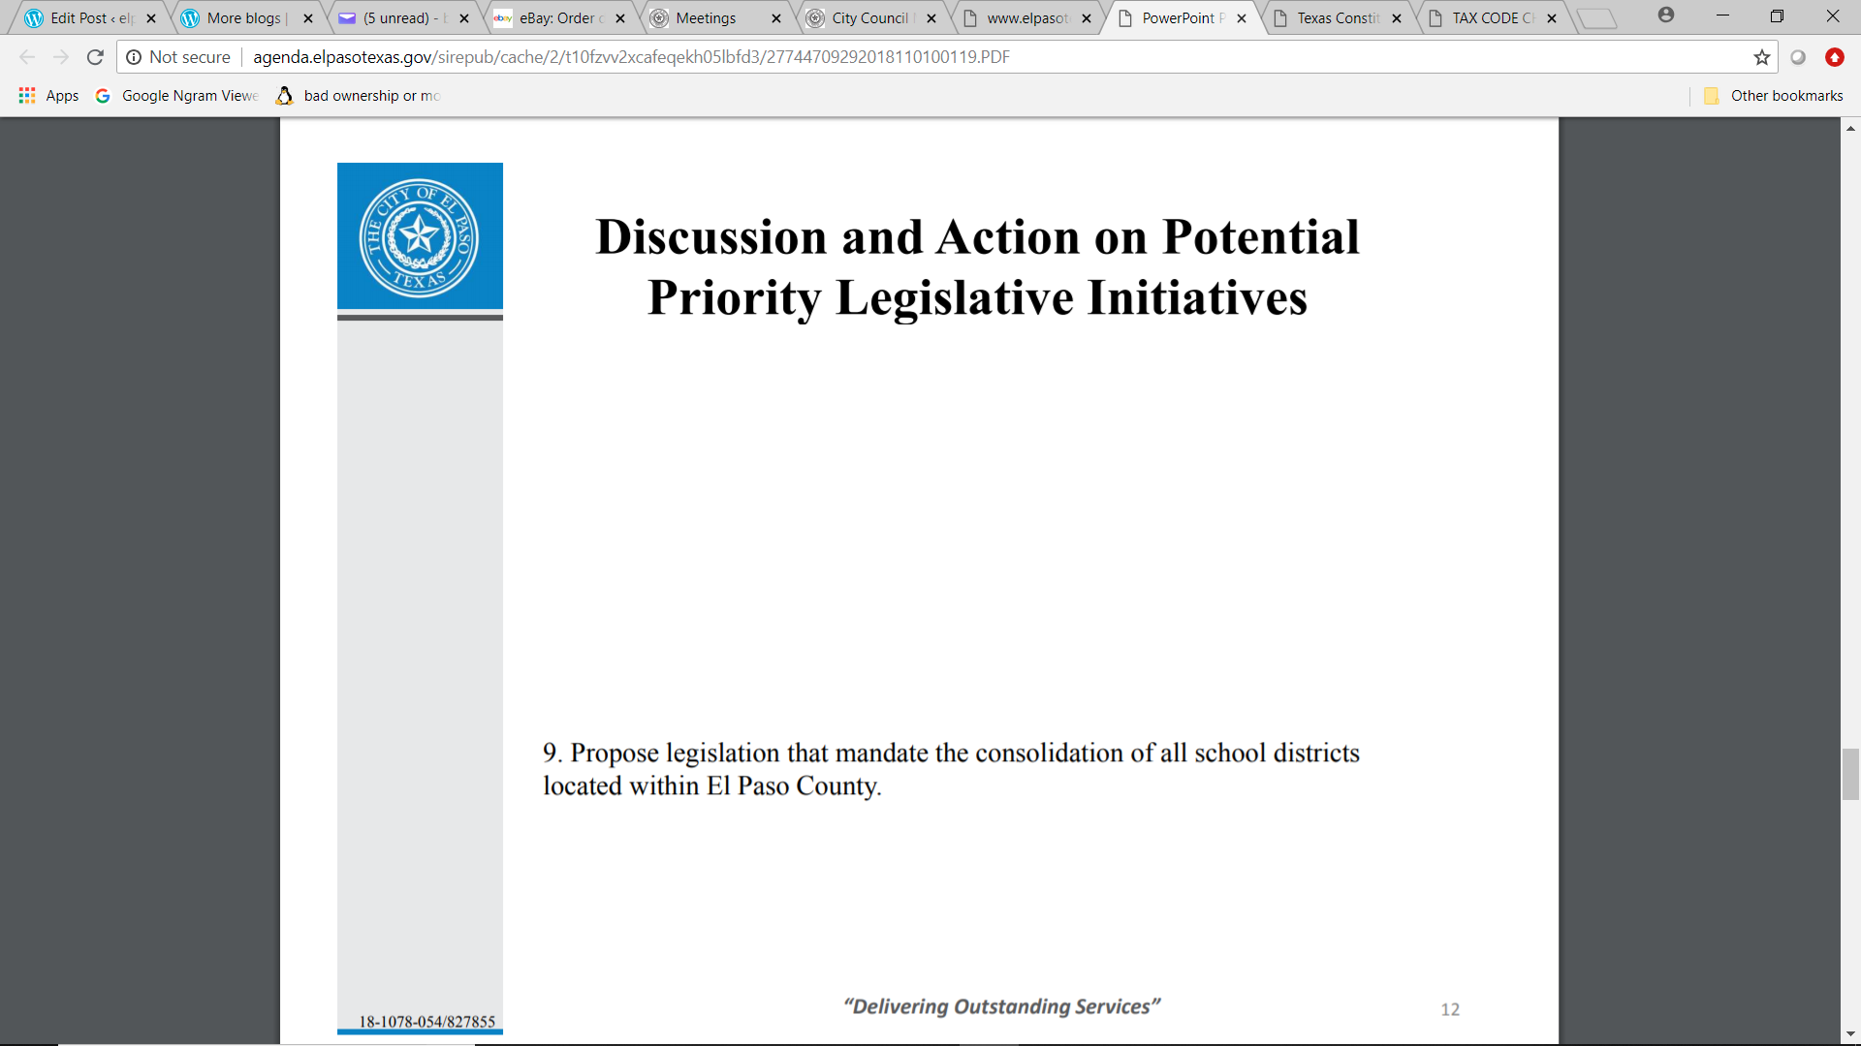
Task: Click the forward navigation arrow
Action: point(61,57)
